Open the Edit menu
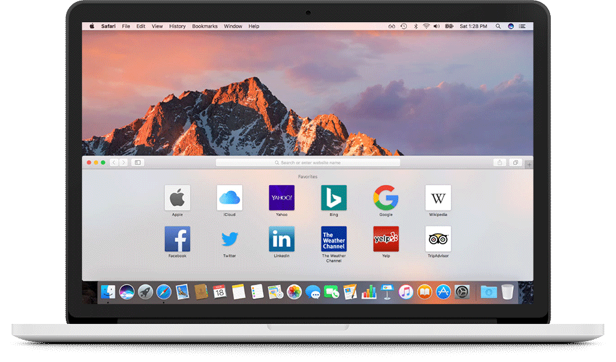 point(140,26)
